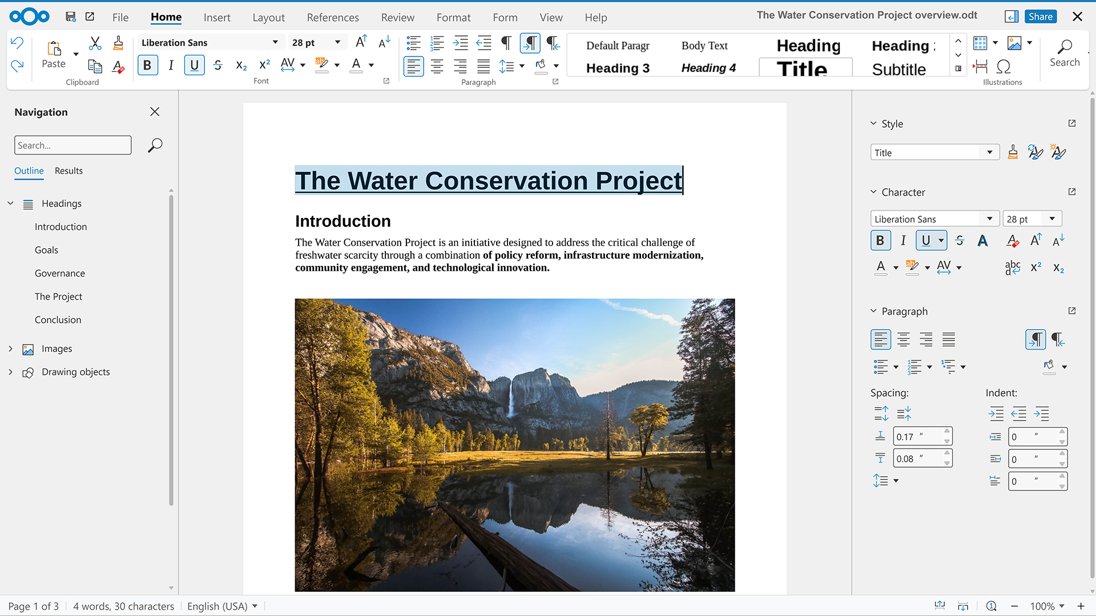
Task: Toggle justified paragraph alignment
Action: (483, 65)
